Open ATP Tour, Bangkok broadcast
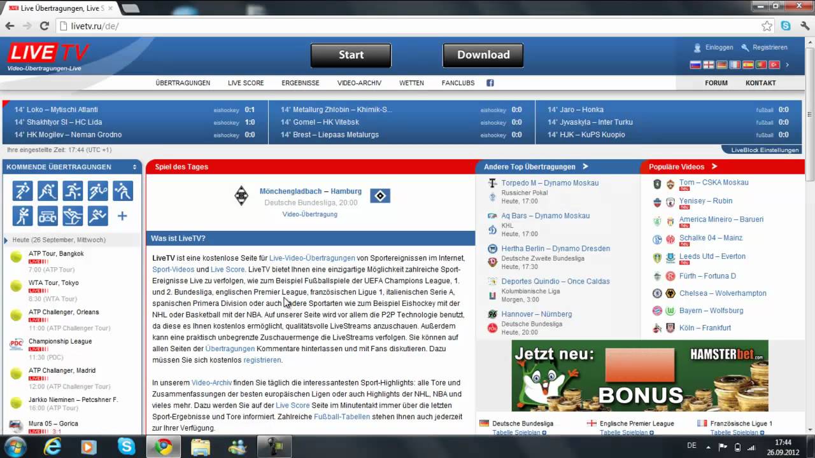The height and width of the screenshot is (458, 815). (x=56, y=253)
